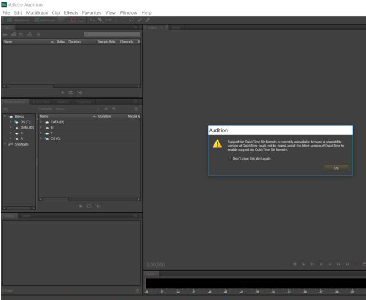Click Open File icon in Files panel
This screenshot has height=300, width=366.
tap(5, 35)
